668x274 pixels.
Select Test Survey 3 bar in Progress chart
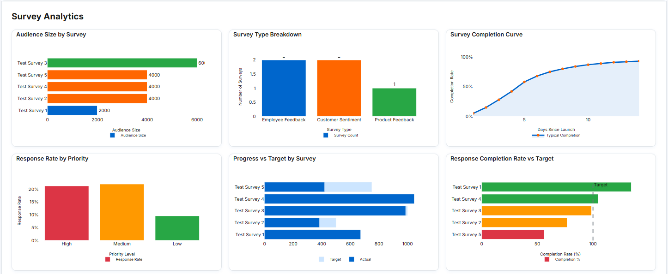coord(335,211)
